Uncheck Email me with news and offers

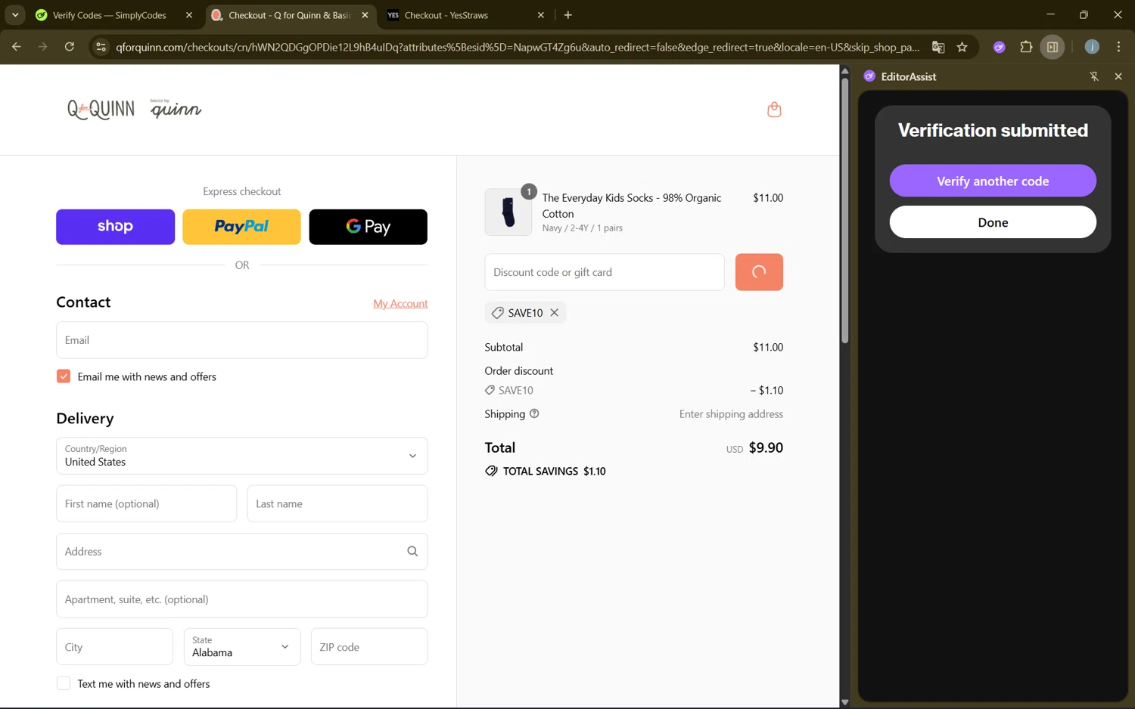(64, 376)
